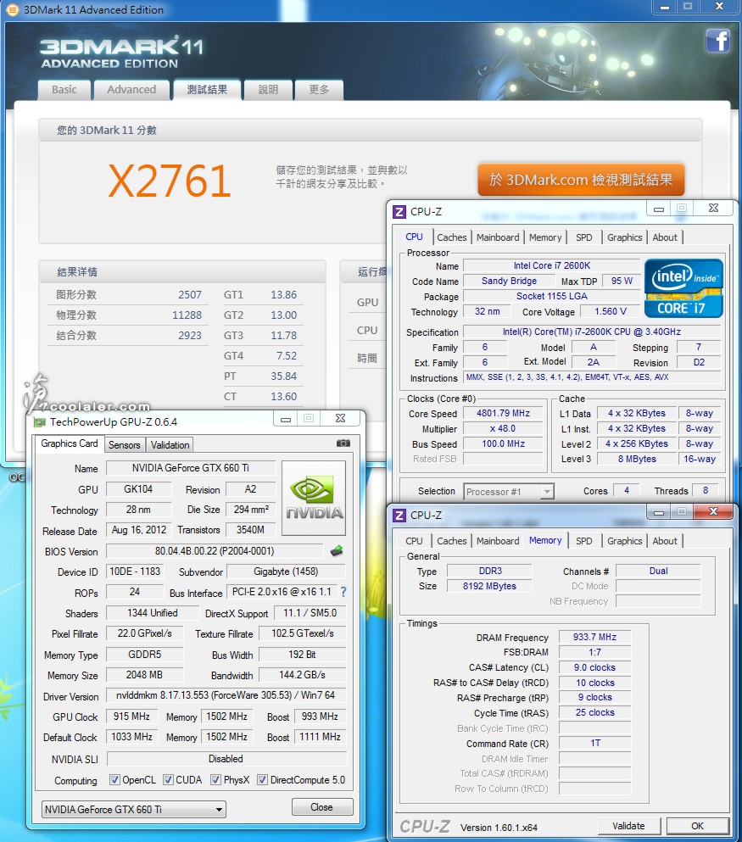The width and height of the screenshot is (742, 842).
Task: Open Caches tab in lower CPU-Z window
Action: (x=451, y=541)
